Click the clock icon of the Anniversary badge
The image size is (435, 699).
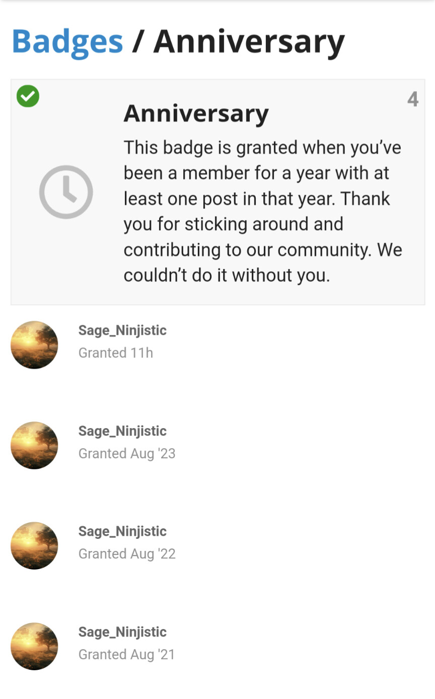pos(66,192)
